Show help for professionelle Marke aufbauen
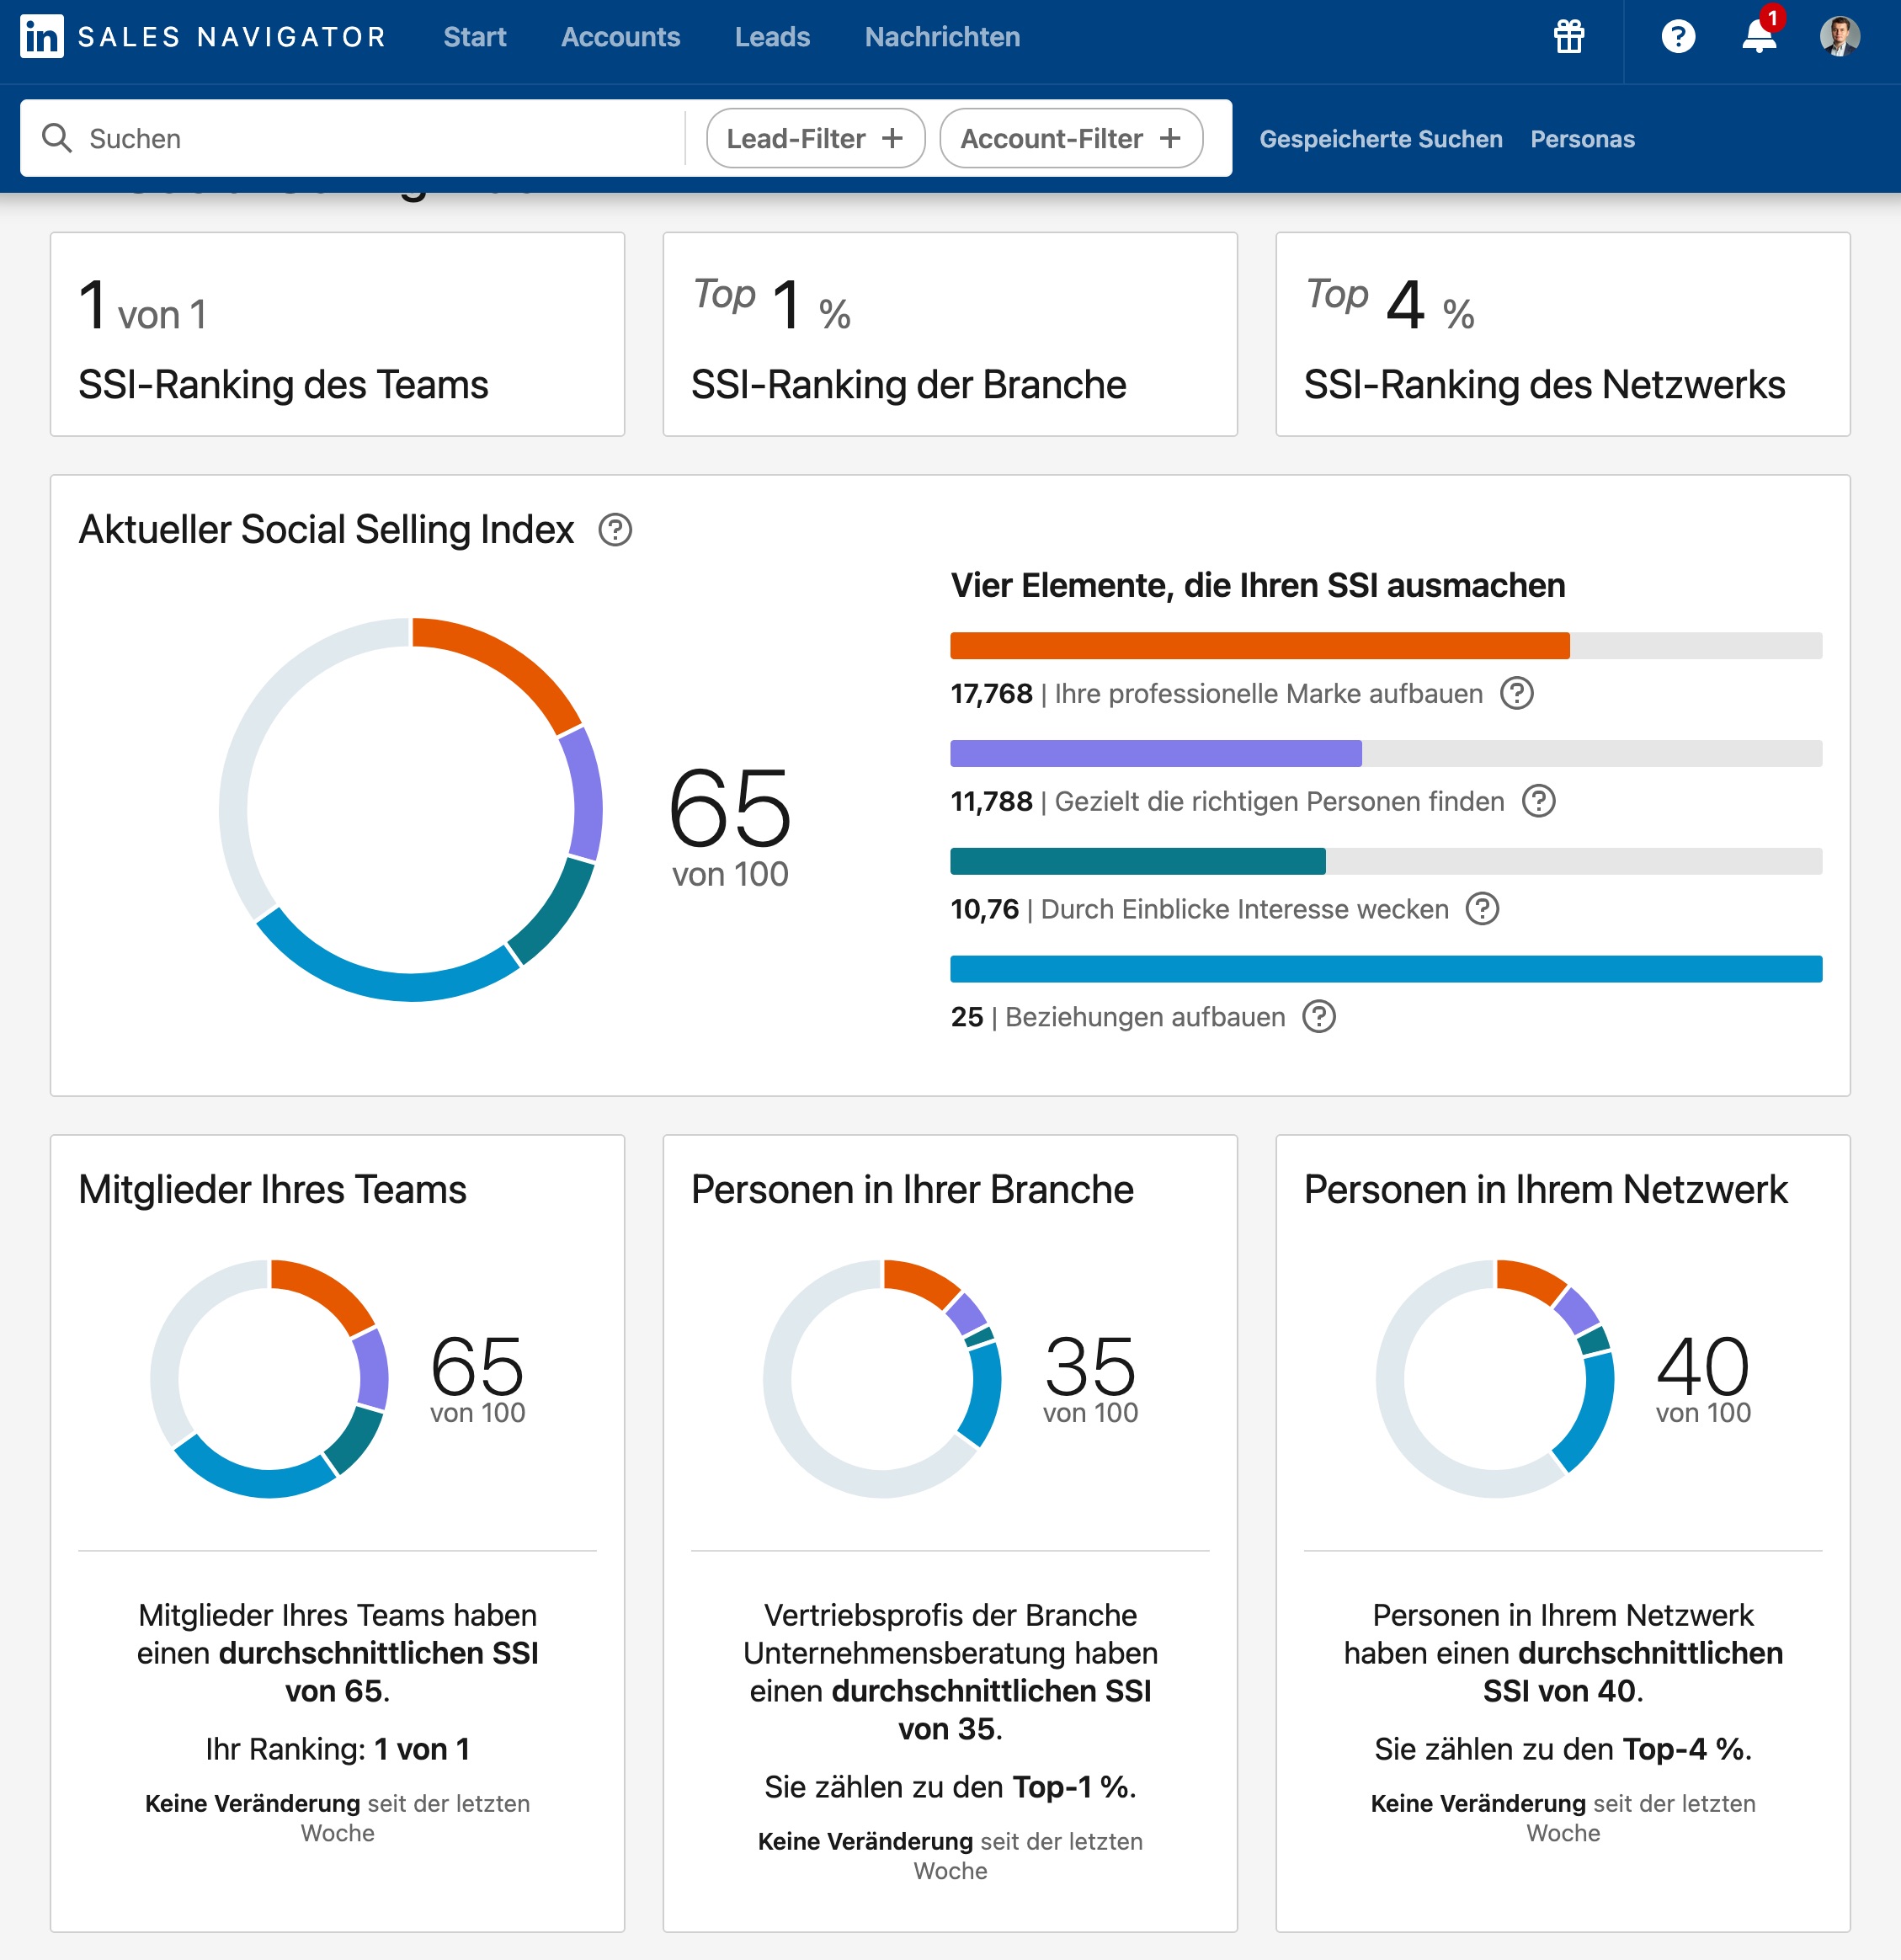Image resolution: width=1901 pixels, height=1960 pixels. pos(1517,693)
